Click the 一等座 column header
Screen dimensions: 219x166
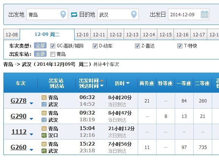(x=184, y=83)
